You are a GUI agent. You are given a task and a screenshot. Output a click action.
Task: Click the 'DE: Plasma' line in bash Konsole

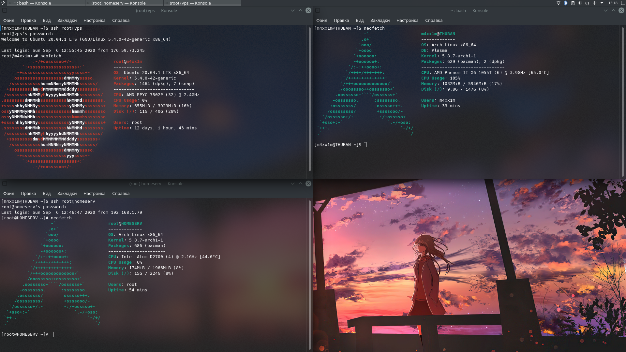[x=434, y=51]
